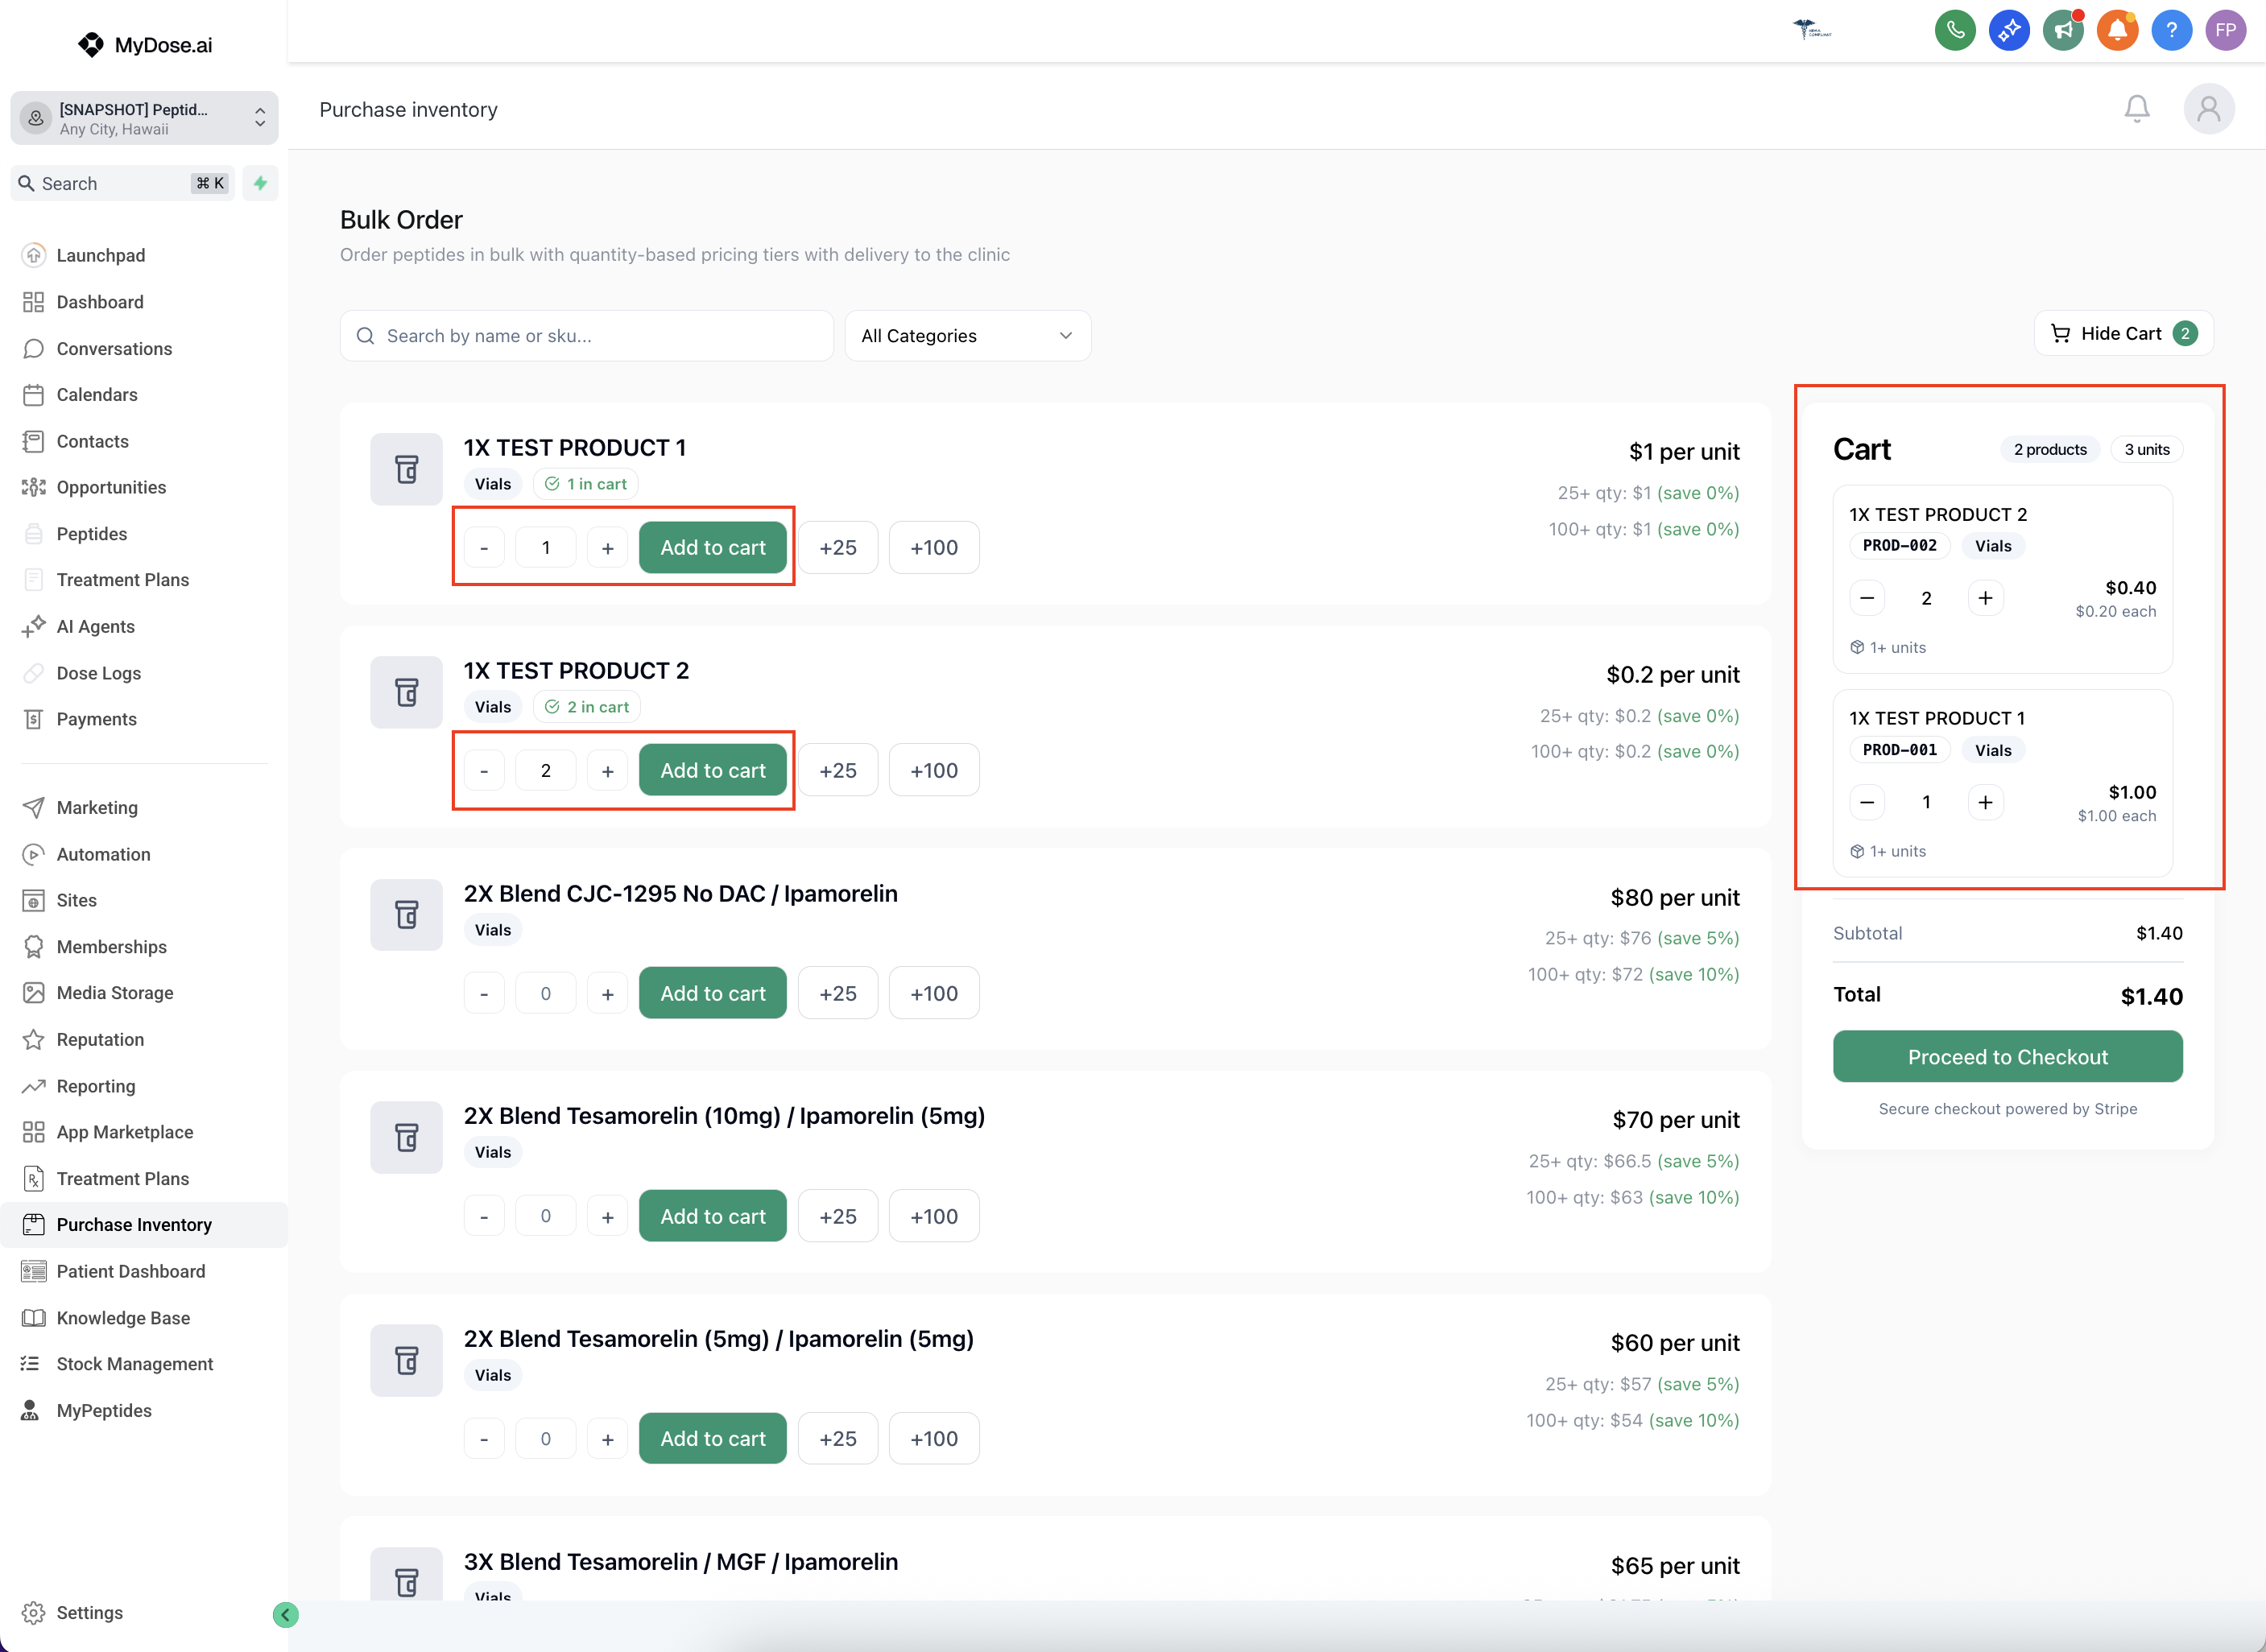Decrease 1X TEST PRODUCT 1 cart quantity
Viewport: 2266px width, 1652px height.
1866,802
